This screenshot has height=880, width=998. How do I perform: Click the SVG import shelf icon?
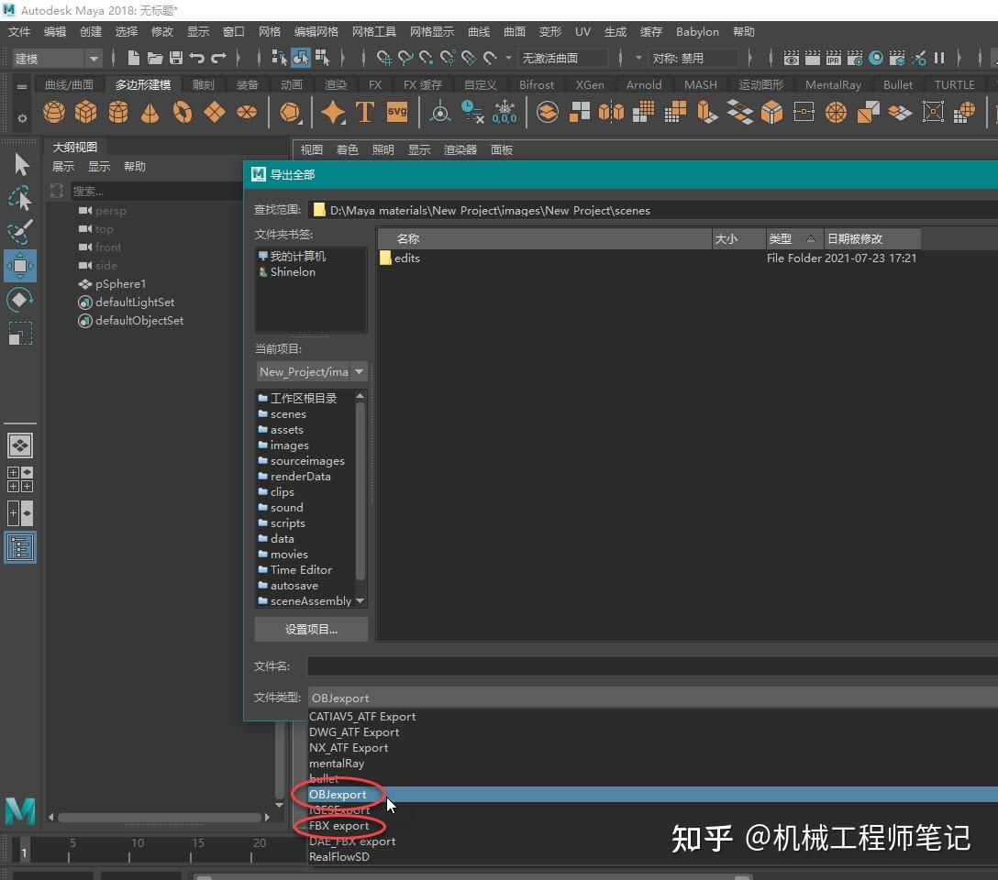pos(397,112)
